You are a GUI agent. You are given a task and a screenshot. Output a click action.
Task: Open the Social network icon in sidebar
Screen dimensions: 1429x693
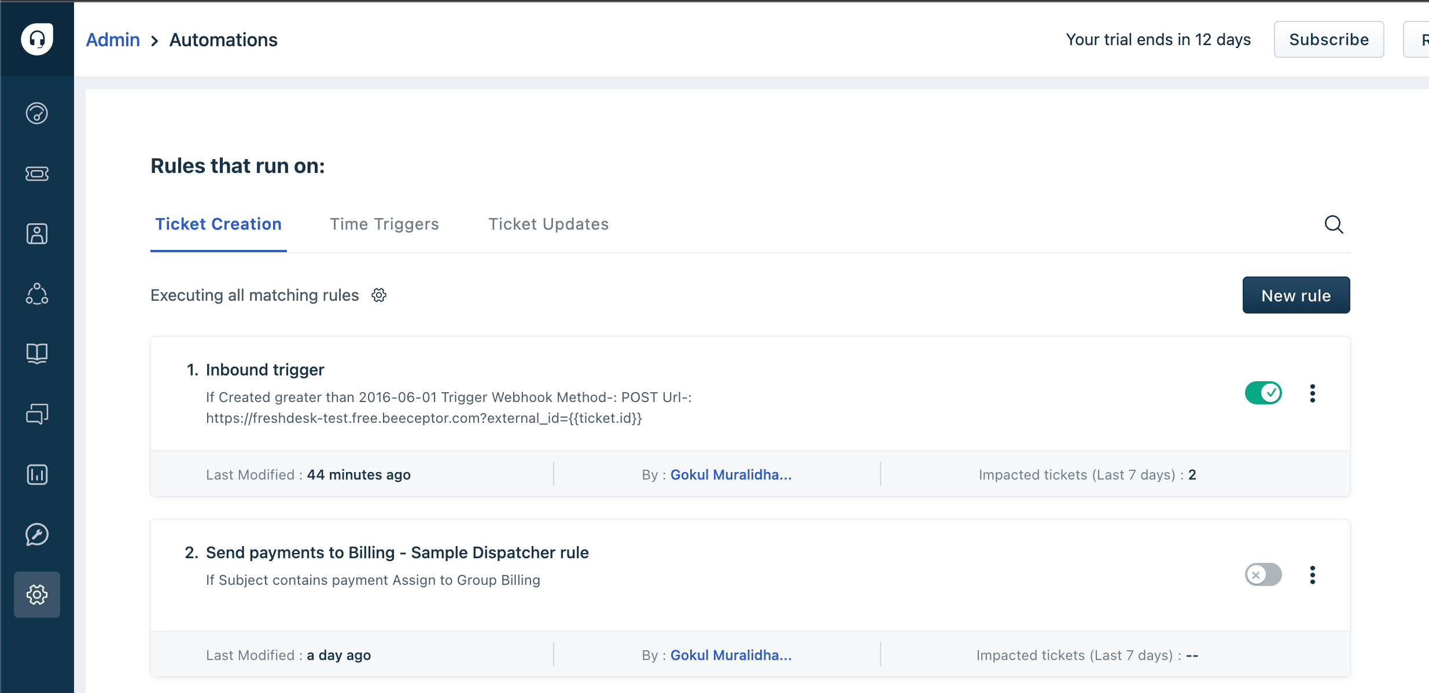click(x=37, y=294)
